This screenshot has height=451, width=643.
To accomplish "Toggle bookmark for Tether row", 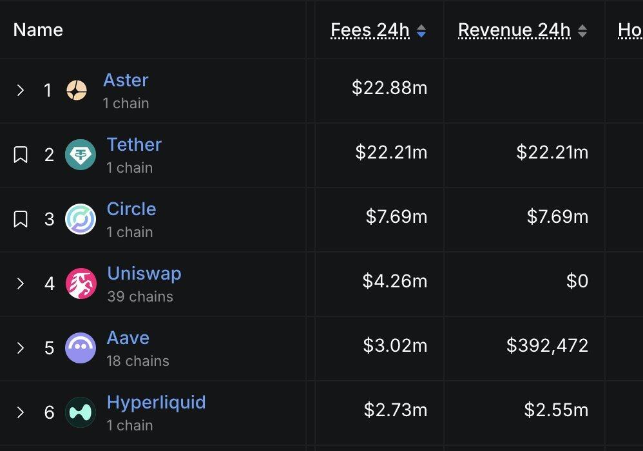I will pos(21,155).
